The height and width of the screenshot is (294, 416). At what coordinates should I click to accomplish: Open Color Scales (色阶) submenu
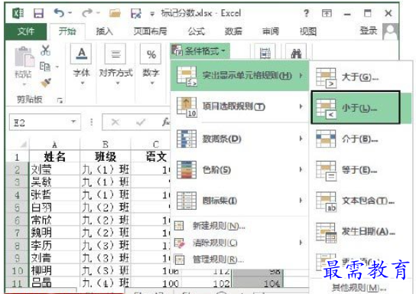(x=239, y=169)
